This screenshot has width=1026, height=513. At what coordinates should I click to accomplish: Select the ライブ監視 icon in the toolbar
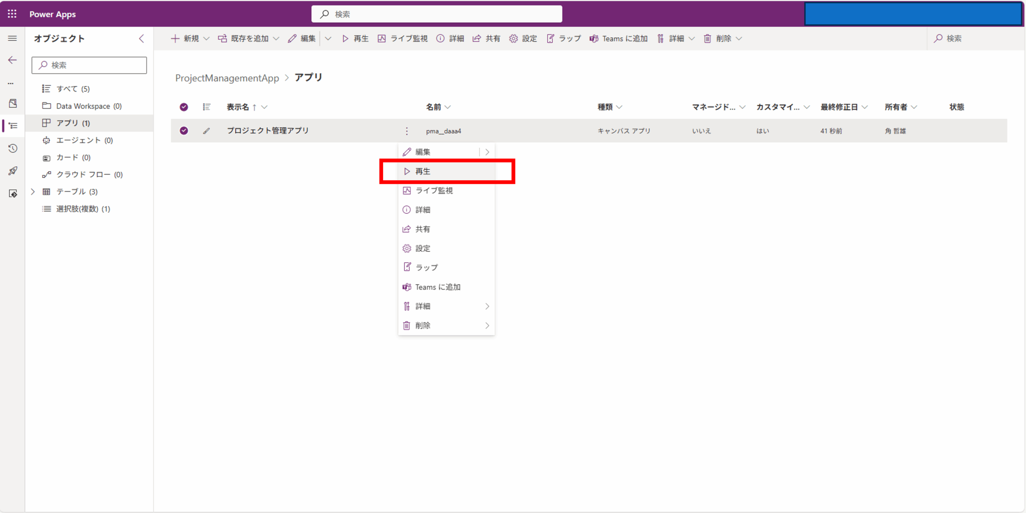click(382, 38)
